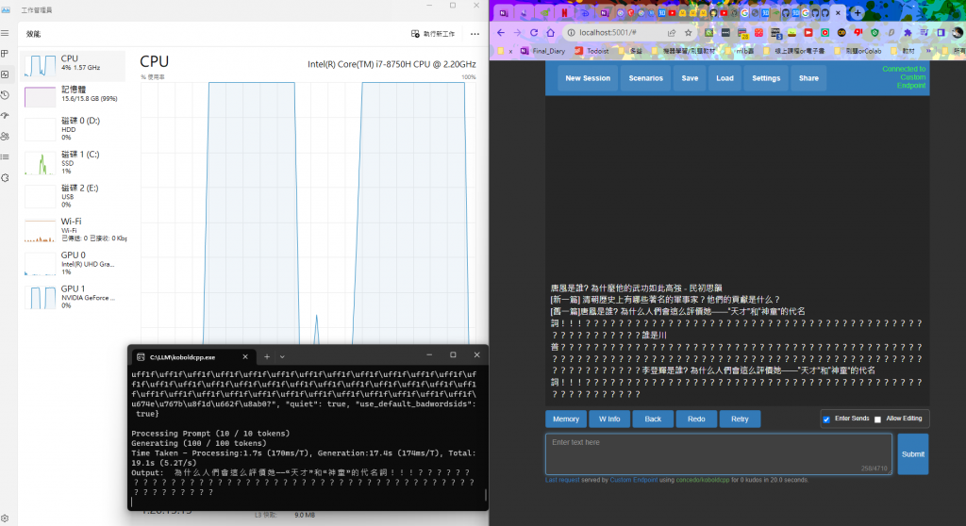Start a New Session in Kobold
Image resolution: width=966 pixels, height=526 pixels.
(x=588, y=78)
